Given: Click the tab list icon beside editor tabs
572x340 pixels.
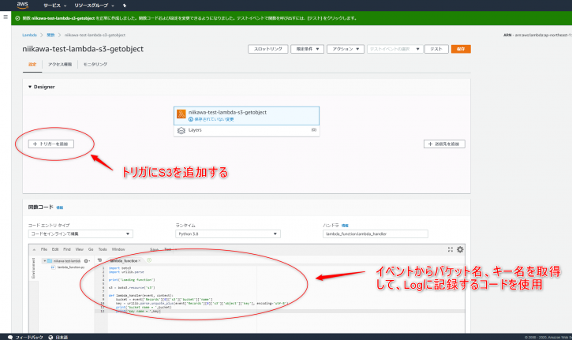Looking at the screenshot, I should tap(99, 260).
